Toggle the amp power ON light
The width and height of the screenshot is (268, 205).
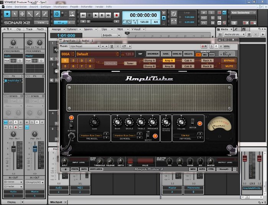(x=71, y=118)
